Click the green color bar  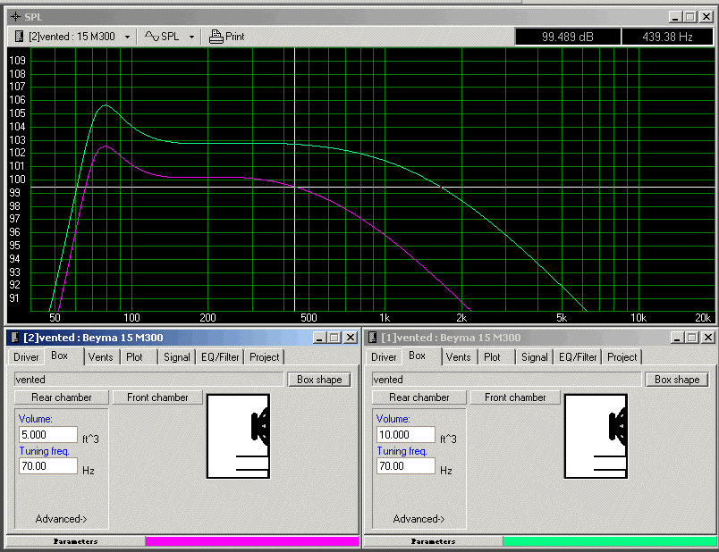(610, 541)
